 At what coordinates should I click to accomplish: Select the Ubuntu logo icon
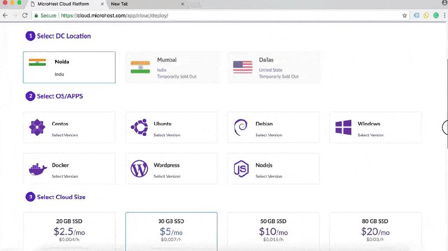[x=139, y=128]
